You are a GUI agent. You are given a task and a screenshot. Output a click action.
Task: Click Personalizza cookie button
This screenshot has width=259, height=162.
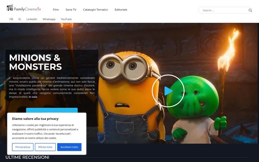(x=23, y=147)
